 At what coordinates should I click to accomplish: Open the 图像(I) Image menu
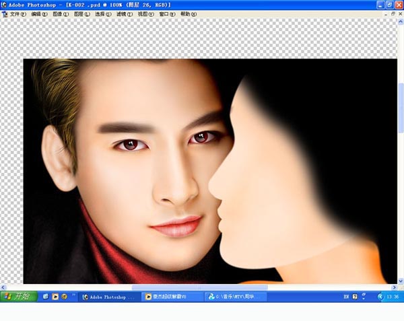(61, 14)
